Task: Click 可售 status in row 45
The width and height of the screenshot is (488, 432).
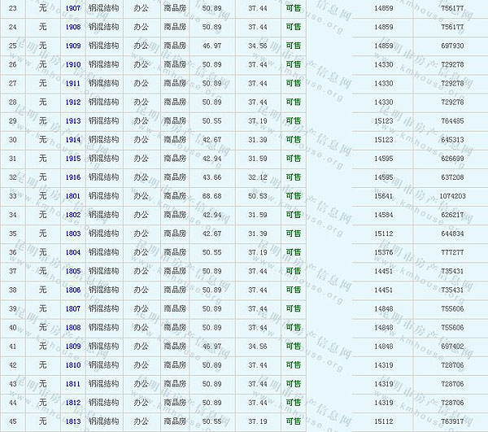Action: tap(293, 421)
